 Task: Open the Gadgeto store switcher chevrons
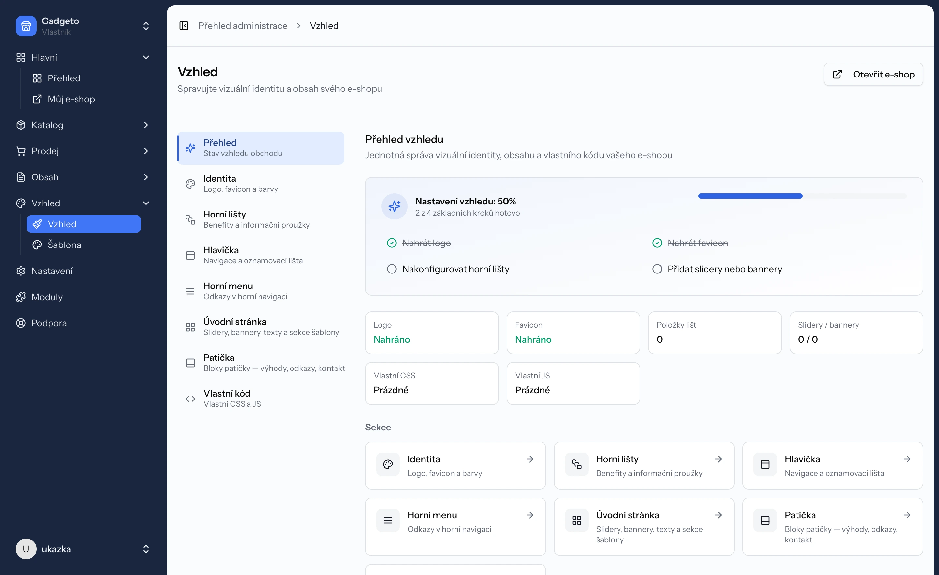[146, 26]
